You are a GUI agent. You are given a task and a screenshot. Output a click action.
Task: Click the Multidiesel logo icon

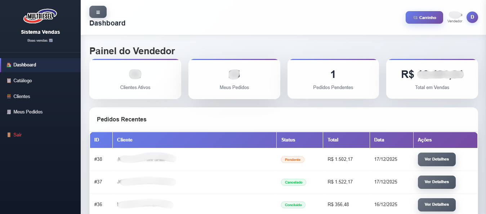point(40,15)
